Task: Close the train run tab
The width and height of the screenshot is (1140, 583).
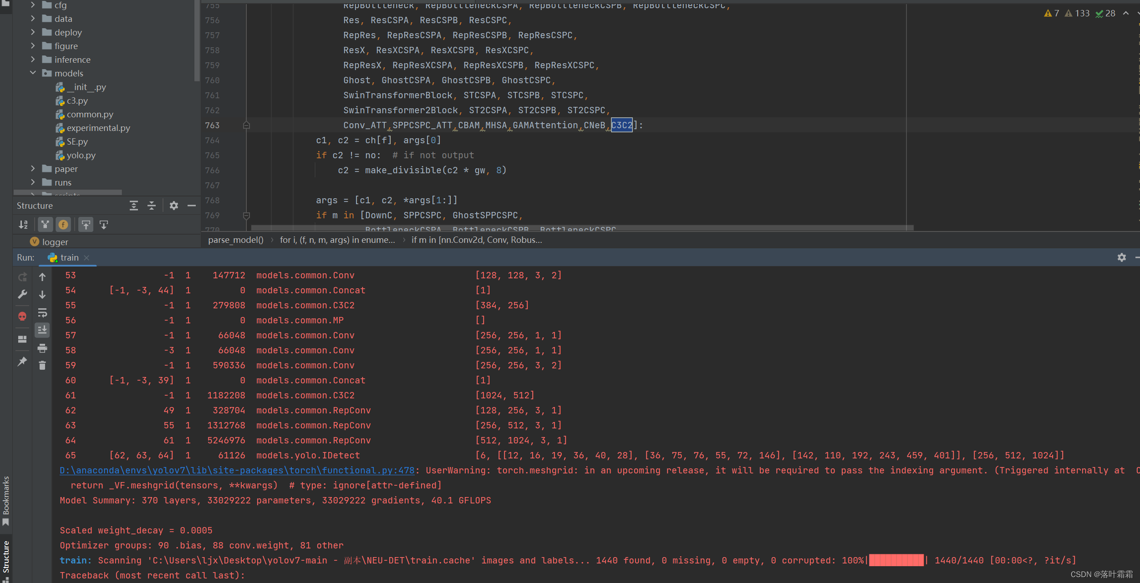Action: 87,257
